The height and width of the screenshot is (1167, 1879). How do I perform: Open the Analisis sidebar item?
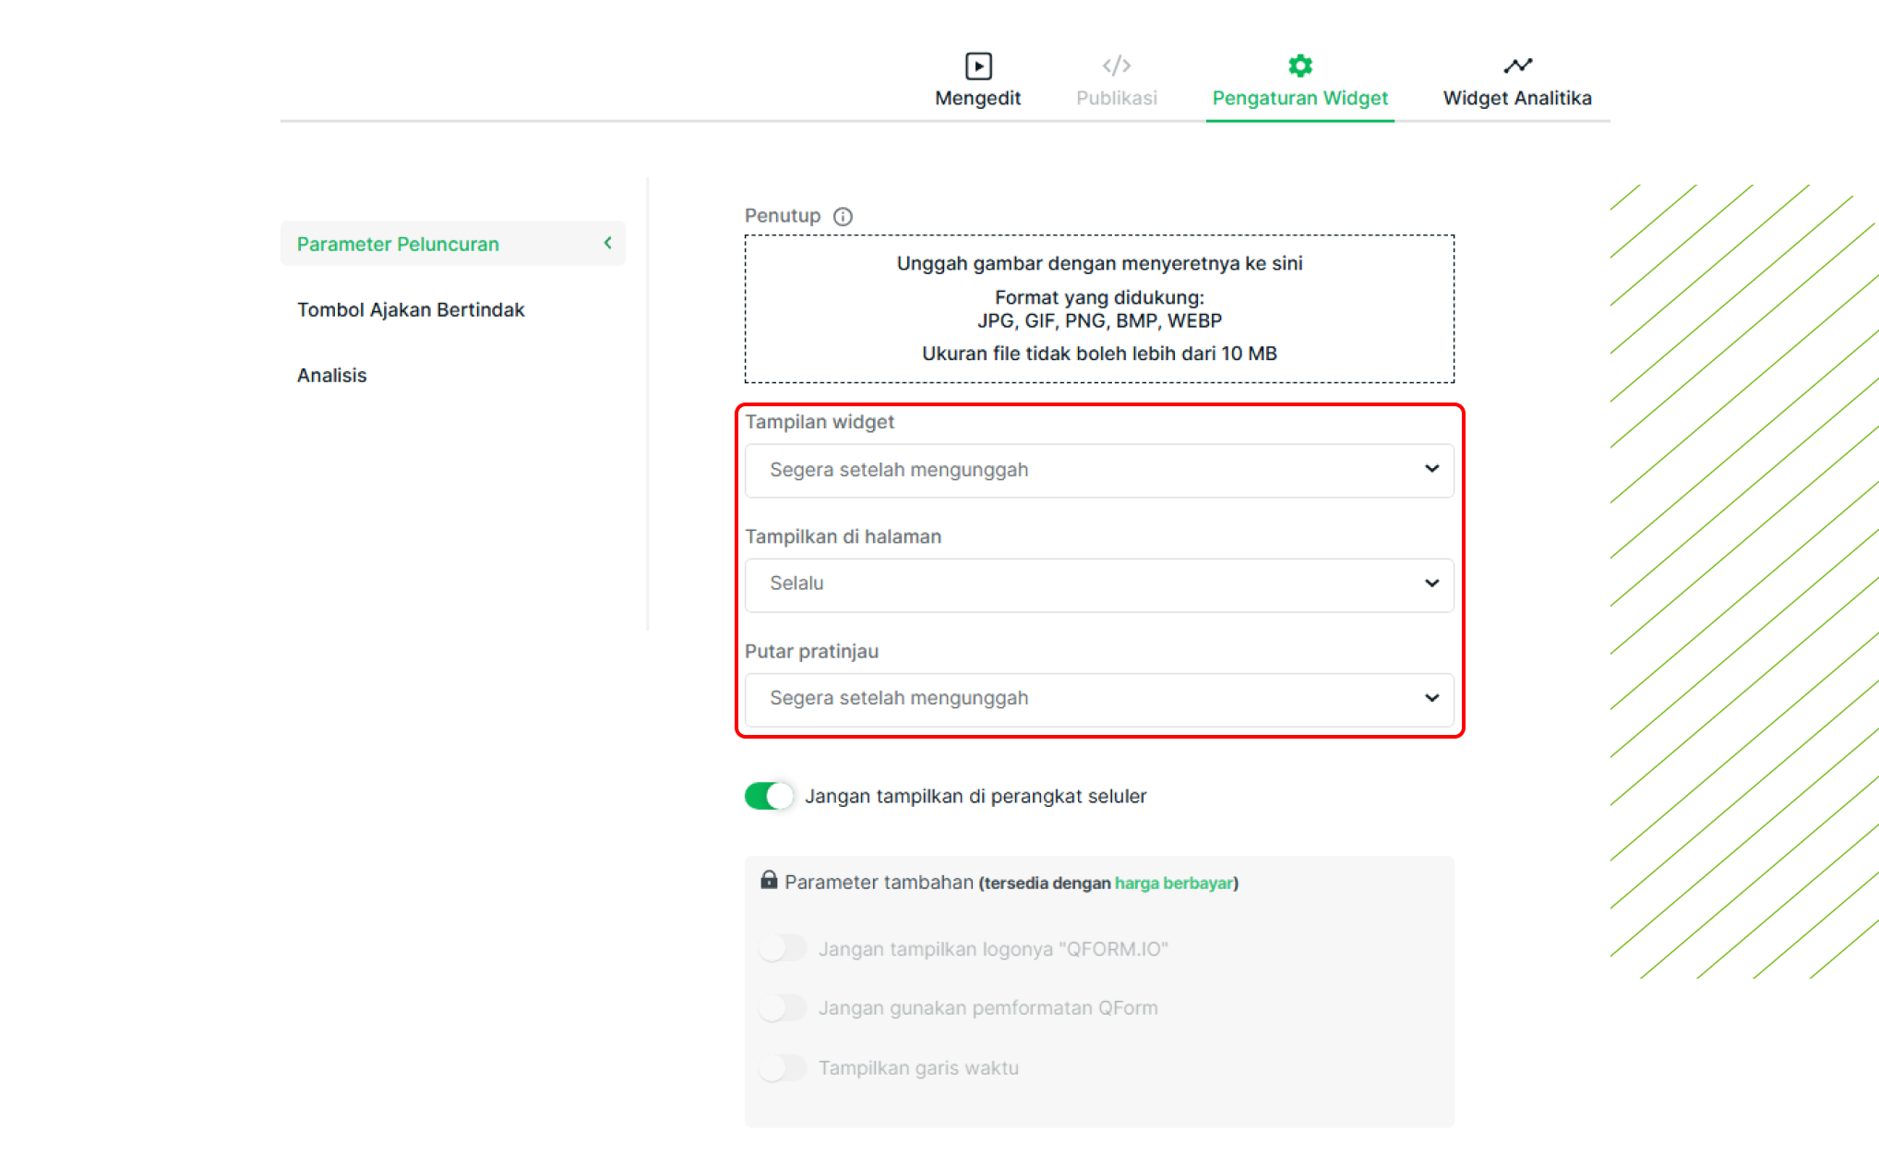tap(332, 376)
